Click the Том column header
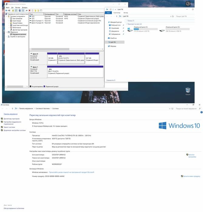The image size is (203, 212). click(x=36, y=14)
